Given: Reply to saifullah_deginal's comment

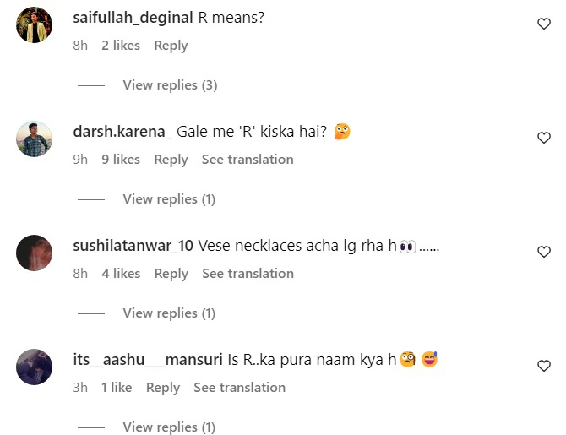Looking at the screenshot, I should click(x=171, y=46).
